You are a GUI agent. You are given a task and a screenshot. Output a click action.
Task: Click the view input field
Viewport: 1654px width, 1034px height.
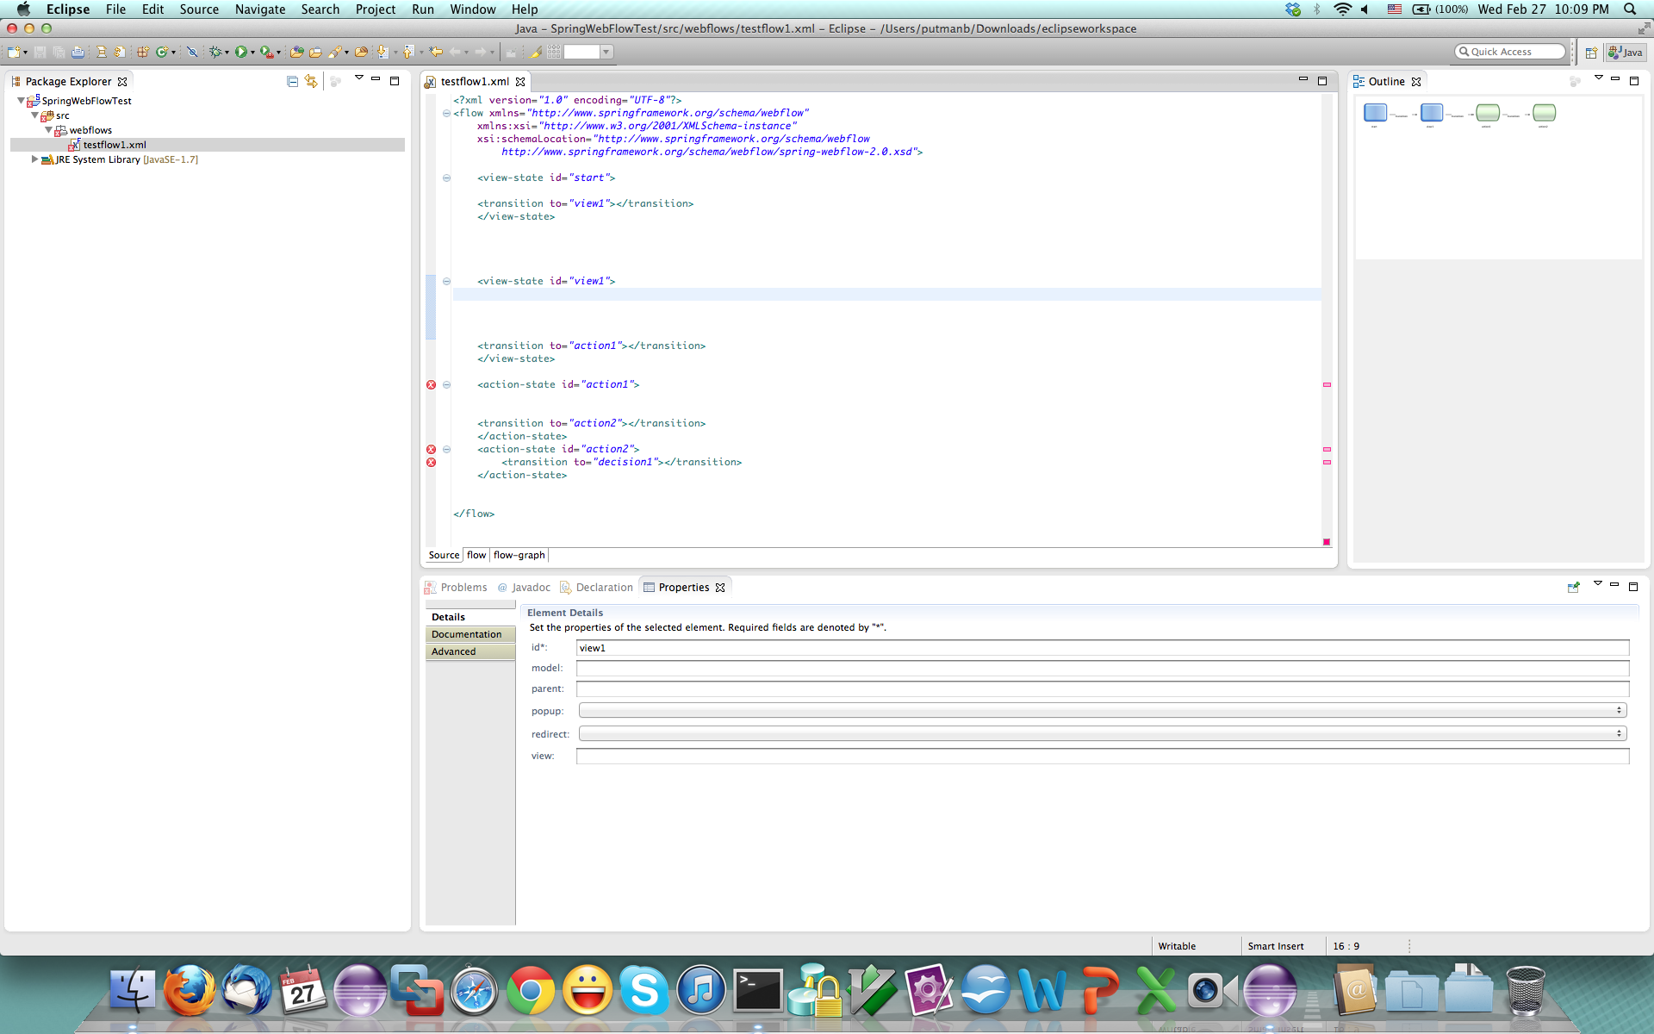click(x=1103, y=757)
